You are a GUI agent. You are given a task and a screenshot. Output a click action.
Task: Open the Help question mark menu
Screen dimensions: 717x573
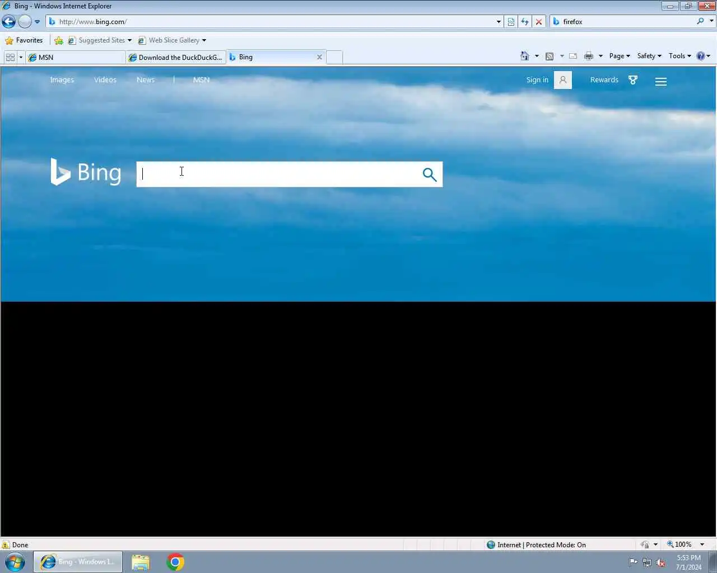coord(703,56)
